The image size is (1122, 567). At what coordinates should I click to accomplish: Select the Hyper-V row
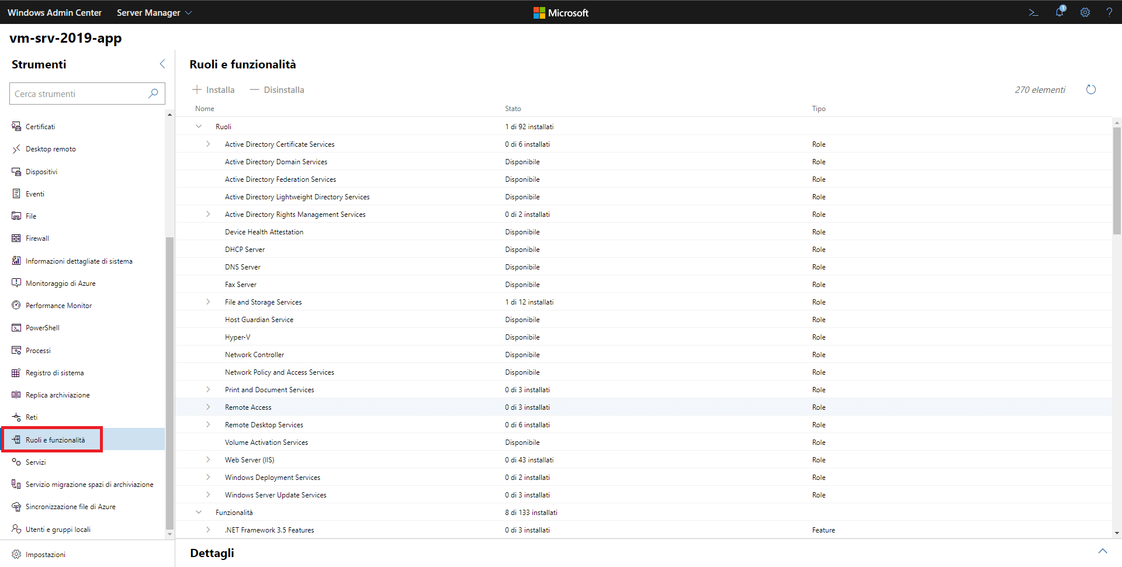[x=643, y=337]
